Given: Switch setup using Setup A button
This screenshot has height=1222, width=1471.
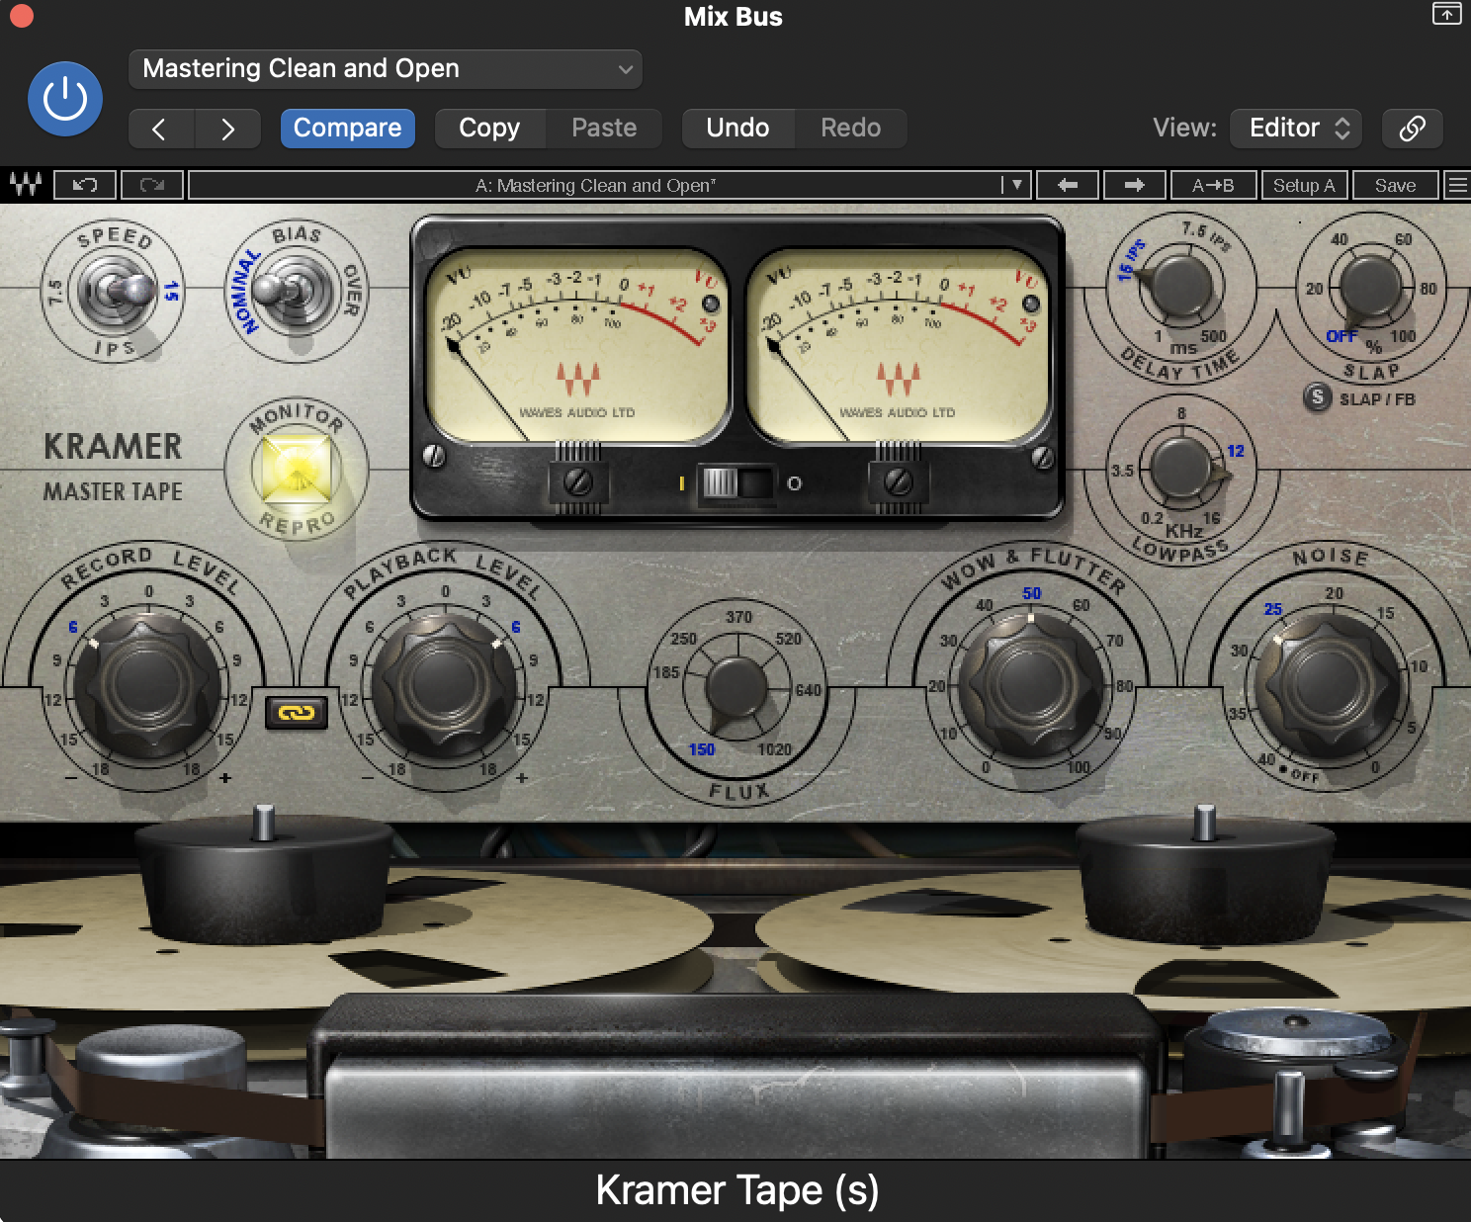Looking at the screenshot, I should (x=1304, y=185).
